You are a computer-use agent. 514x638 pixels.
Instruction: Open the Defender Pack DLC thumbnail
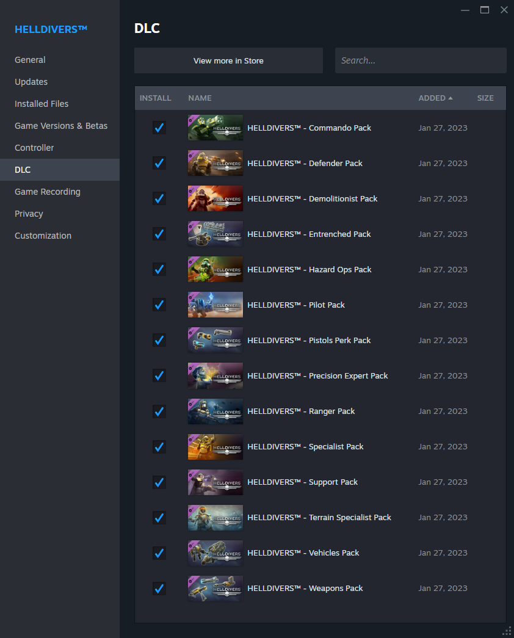215,163
